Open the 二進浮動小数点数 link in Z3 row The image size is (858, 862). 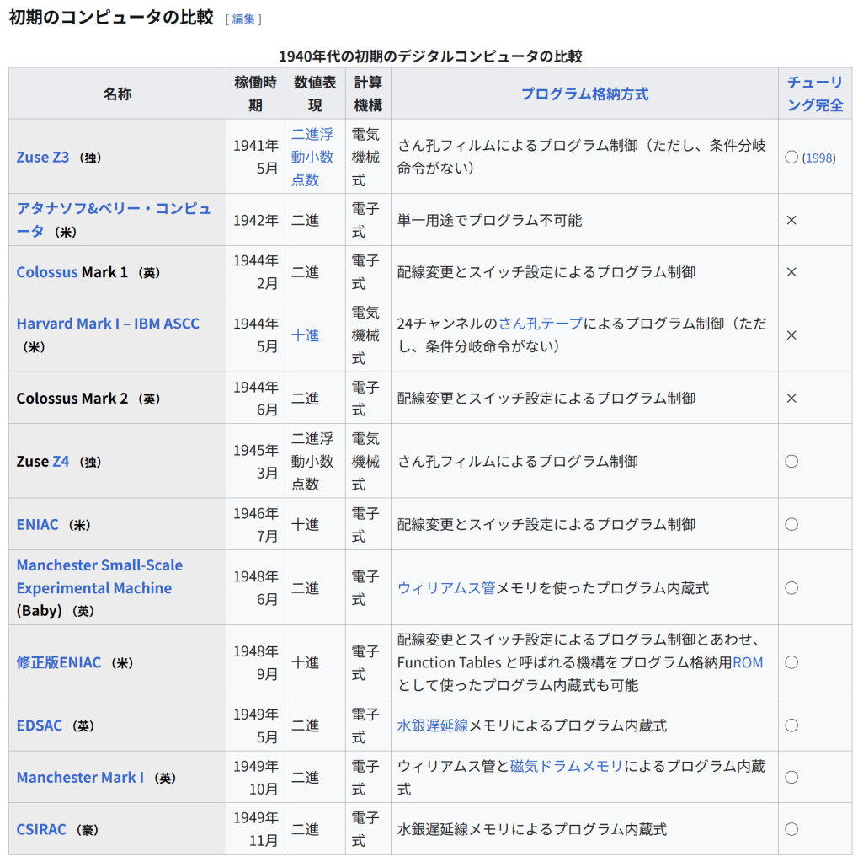pyautogui.click(x=312, y=157)
